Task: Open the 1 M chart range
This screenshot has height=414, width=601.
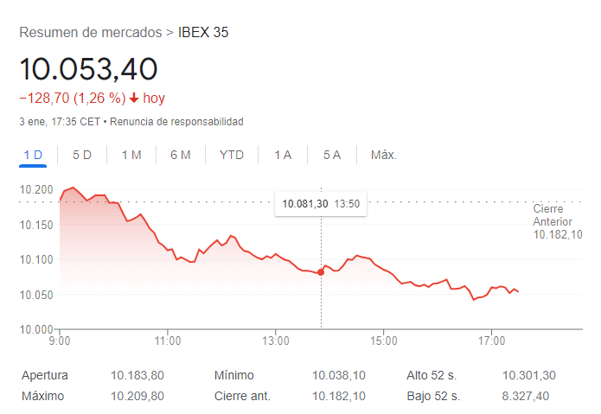Action: click(x=131, y=155)
